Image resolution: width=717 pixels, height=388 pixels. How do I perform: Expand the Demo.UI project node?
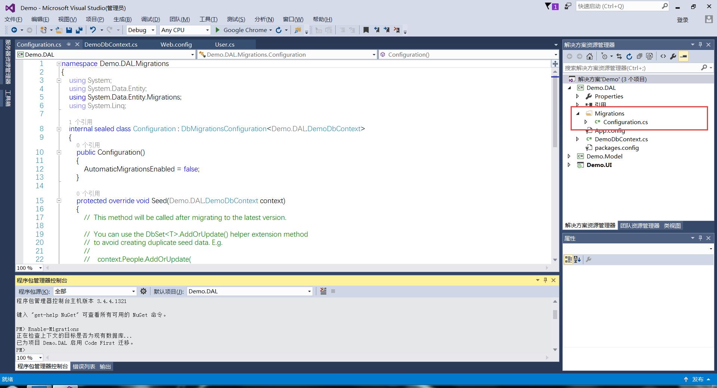(569, 165)
